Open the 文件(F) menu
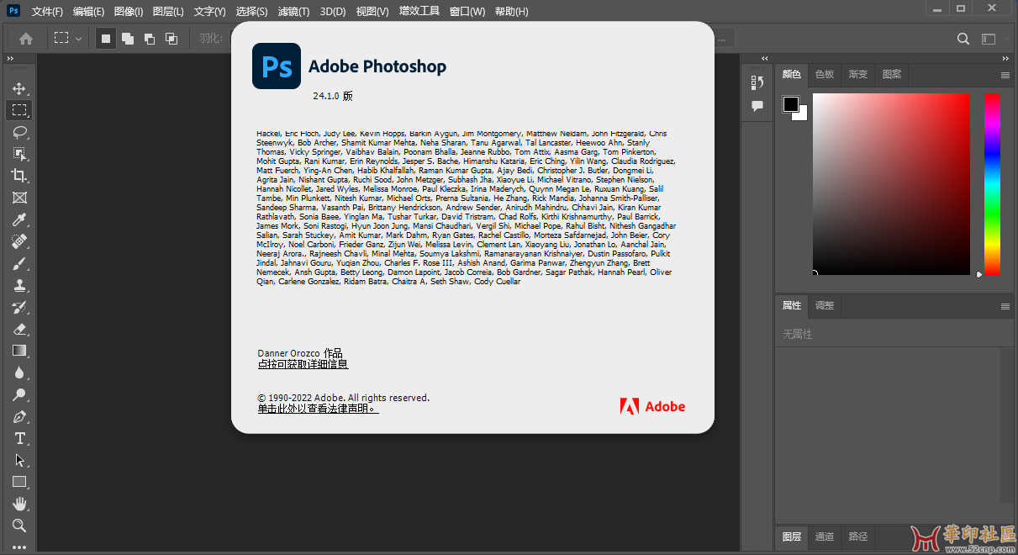The image size is (1018, 555). (47, 12)
